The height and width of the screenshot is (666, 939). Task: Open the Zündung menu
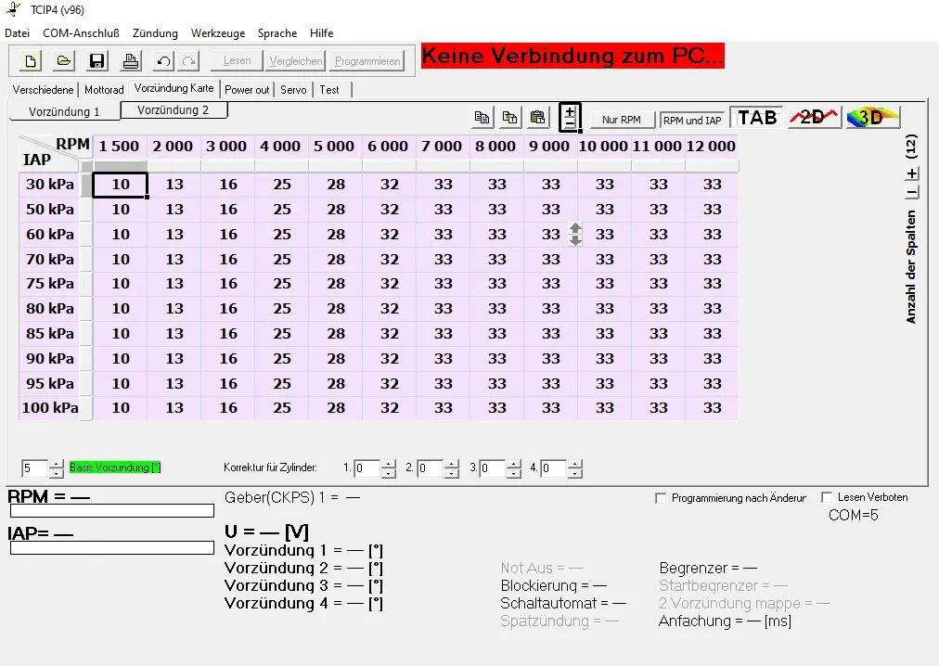pos(155,33)
